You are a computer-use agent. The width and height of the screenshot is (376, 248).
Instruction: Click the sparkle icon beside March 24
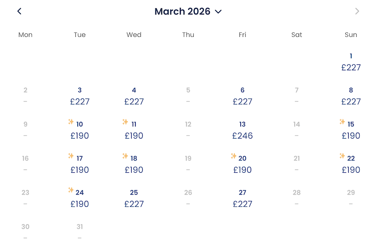coord(71,190)
